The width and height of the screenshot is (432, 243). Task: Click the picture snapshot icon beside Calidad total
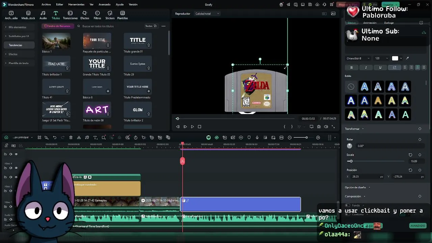point(333,13)
